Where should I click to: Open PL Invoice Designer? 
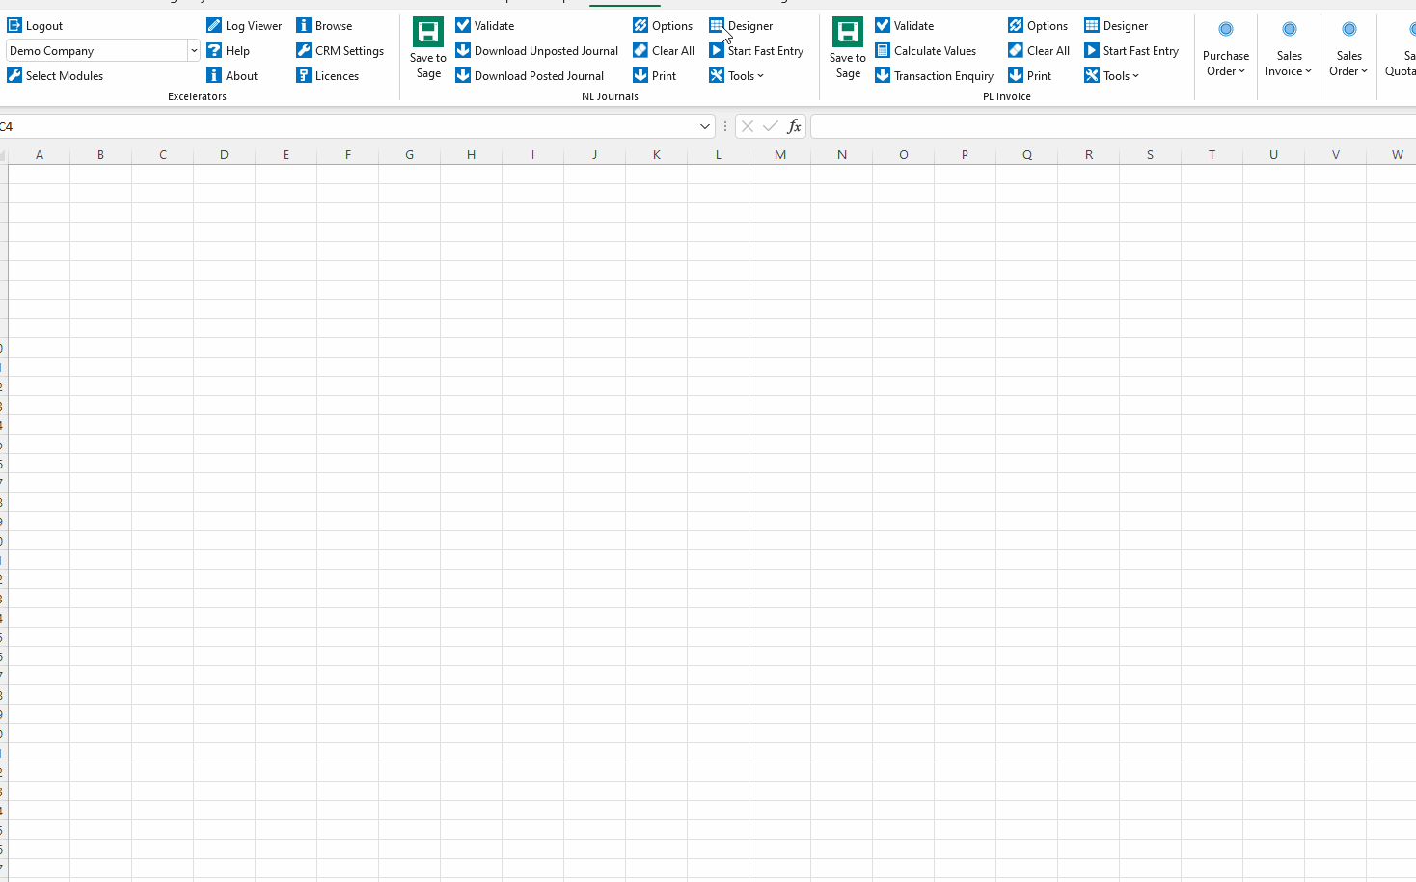pyautogui.click(x=1116, y=26)
